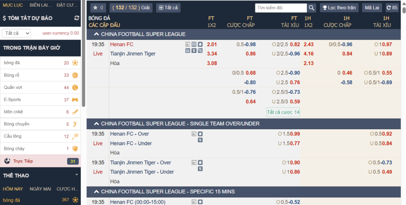Open the pitch tracker icon for Henan FC match
The image size is (406, 205).
click(x=194, y=44)
